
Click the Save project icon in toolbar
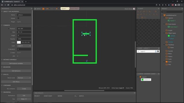coord(43,9)
